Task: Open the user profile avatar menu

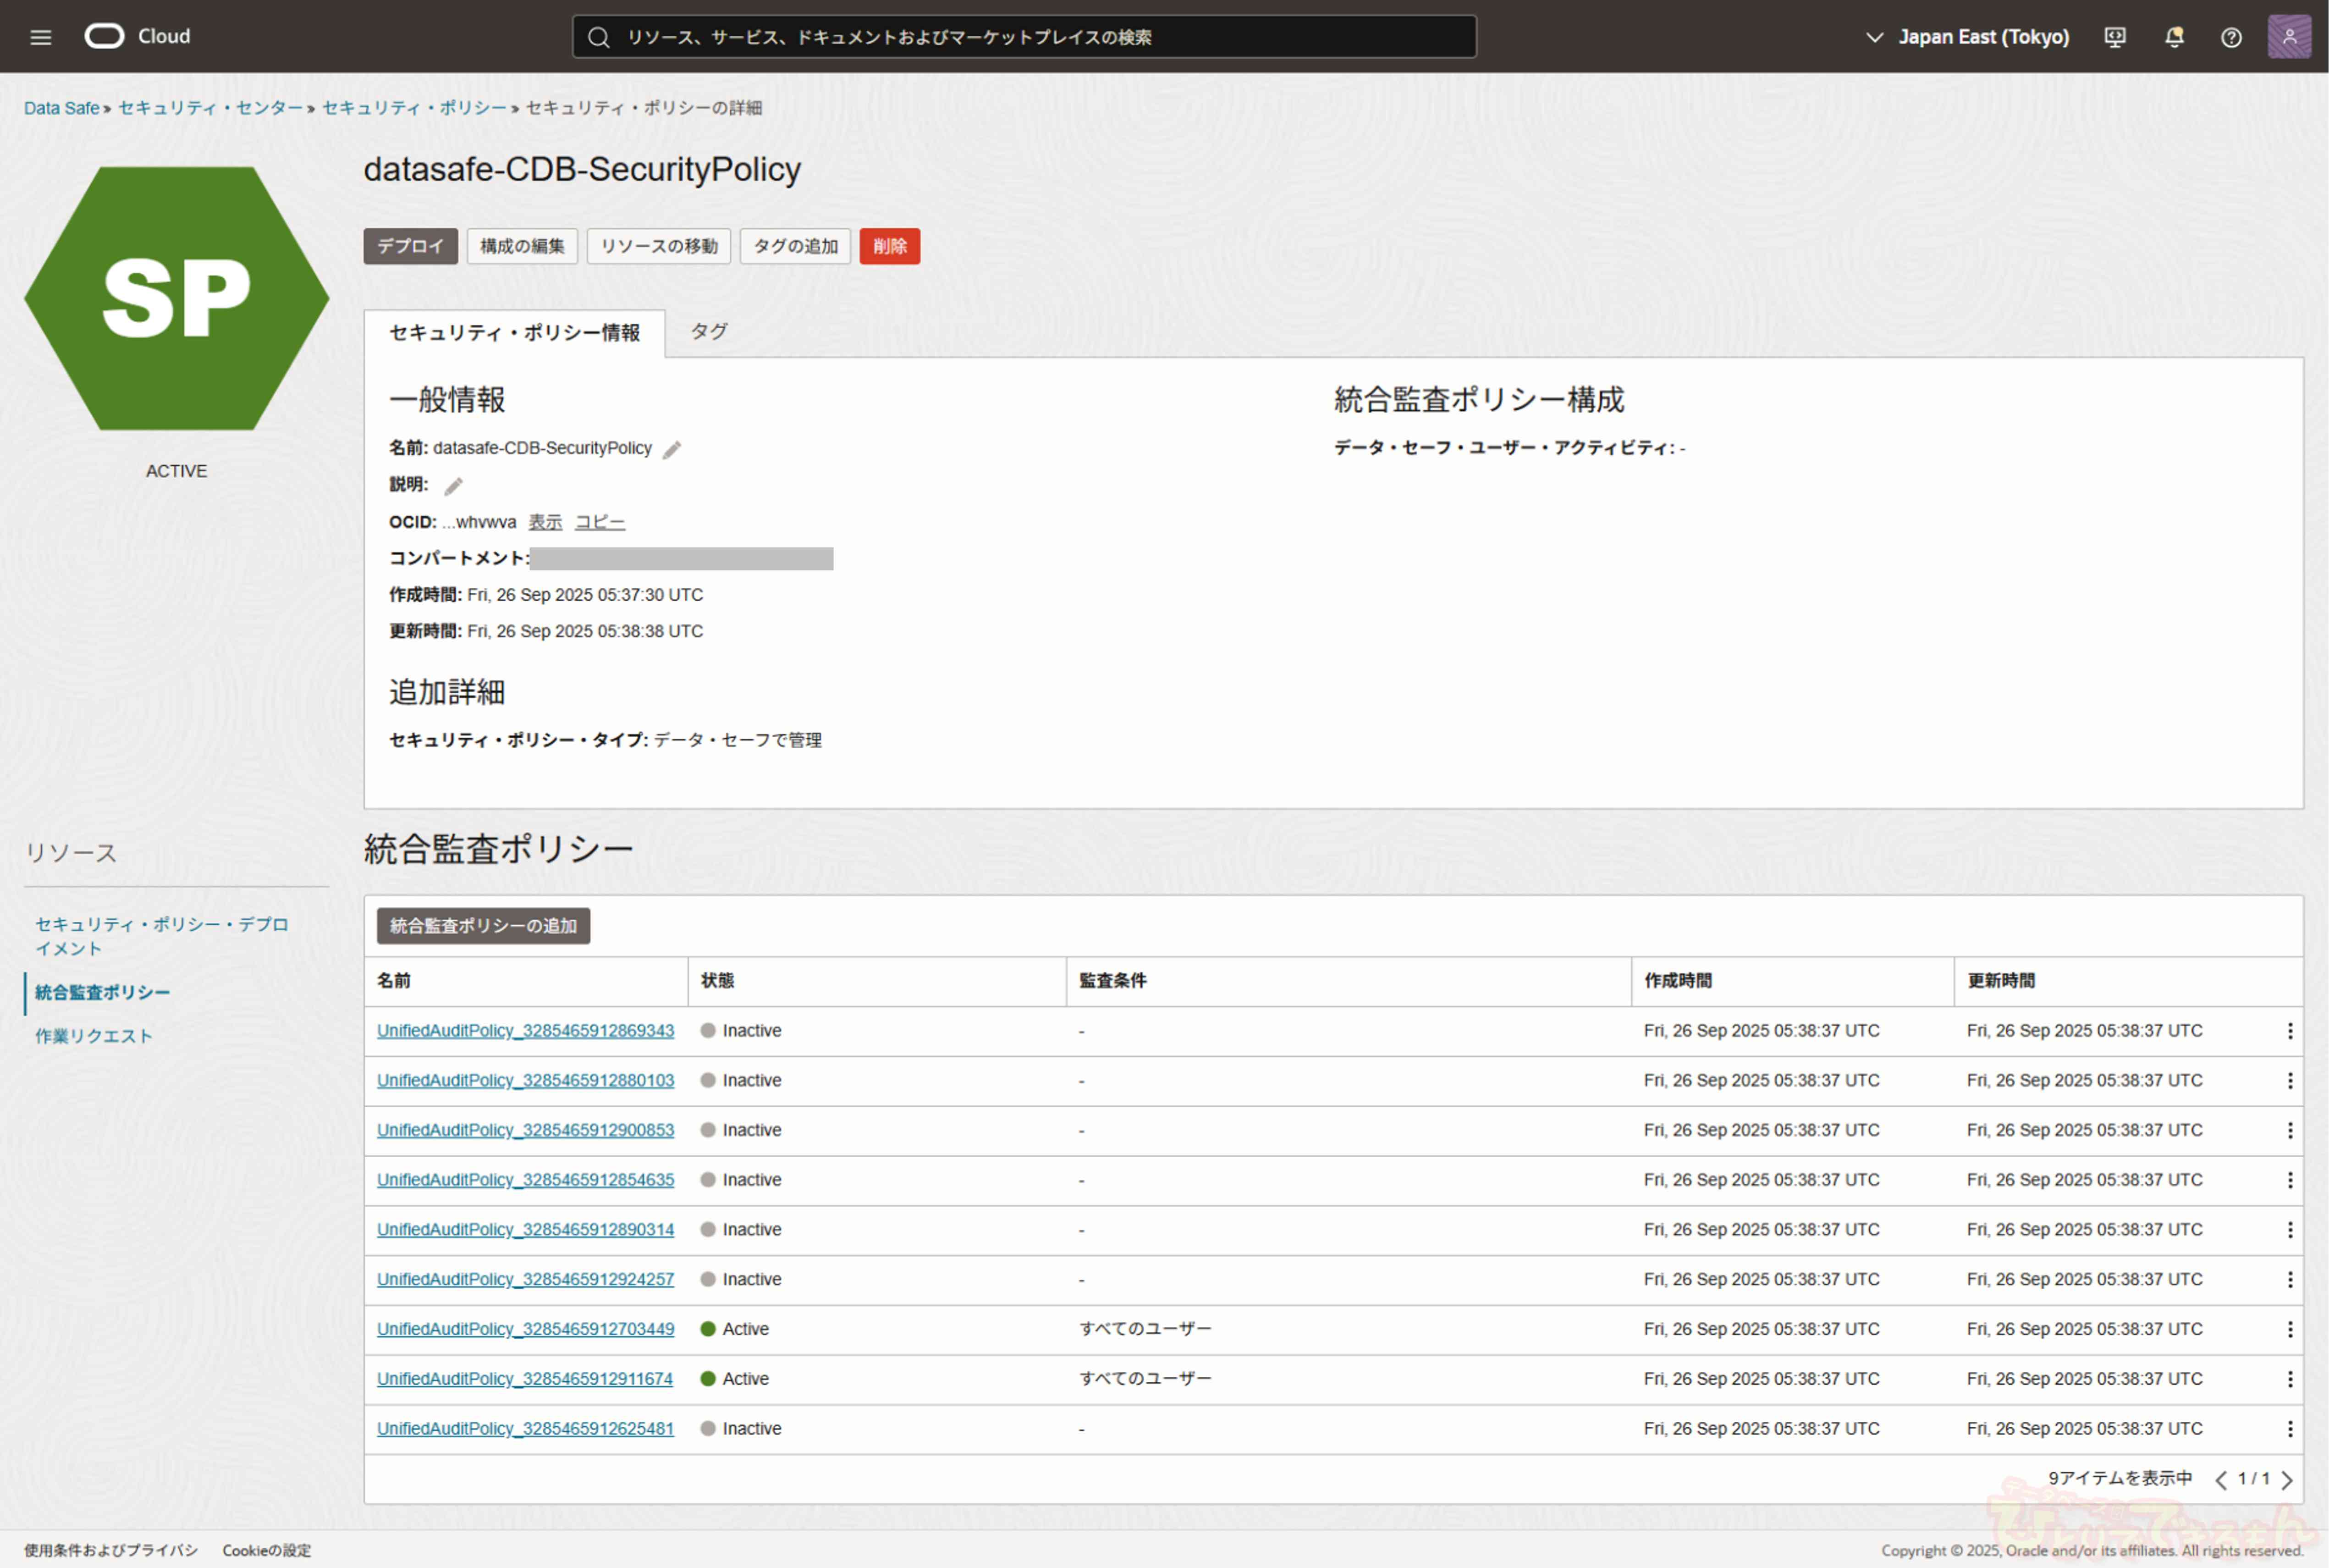Action: point(2288,37)
